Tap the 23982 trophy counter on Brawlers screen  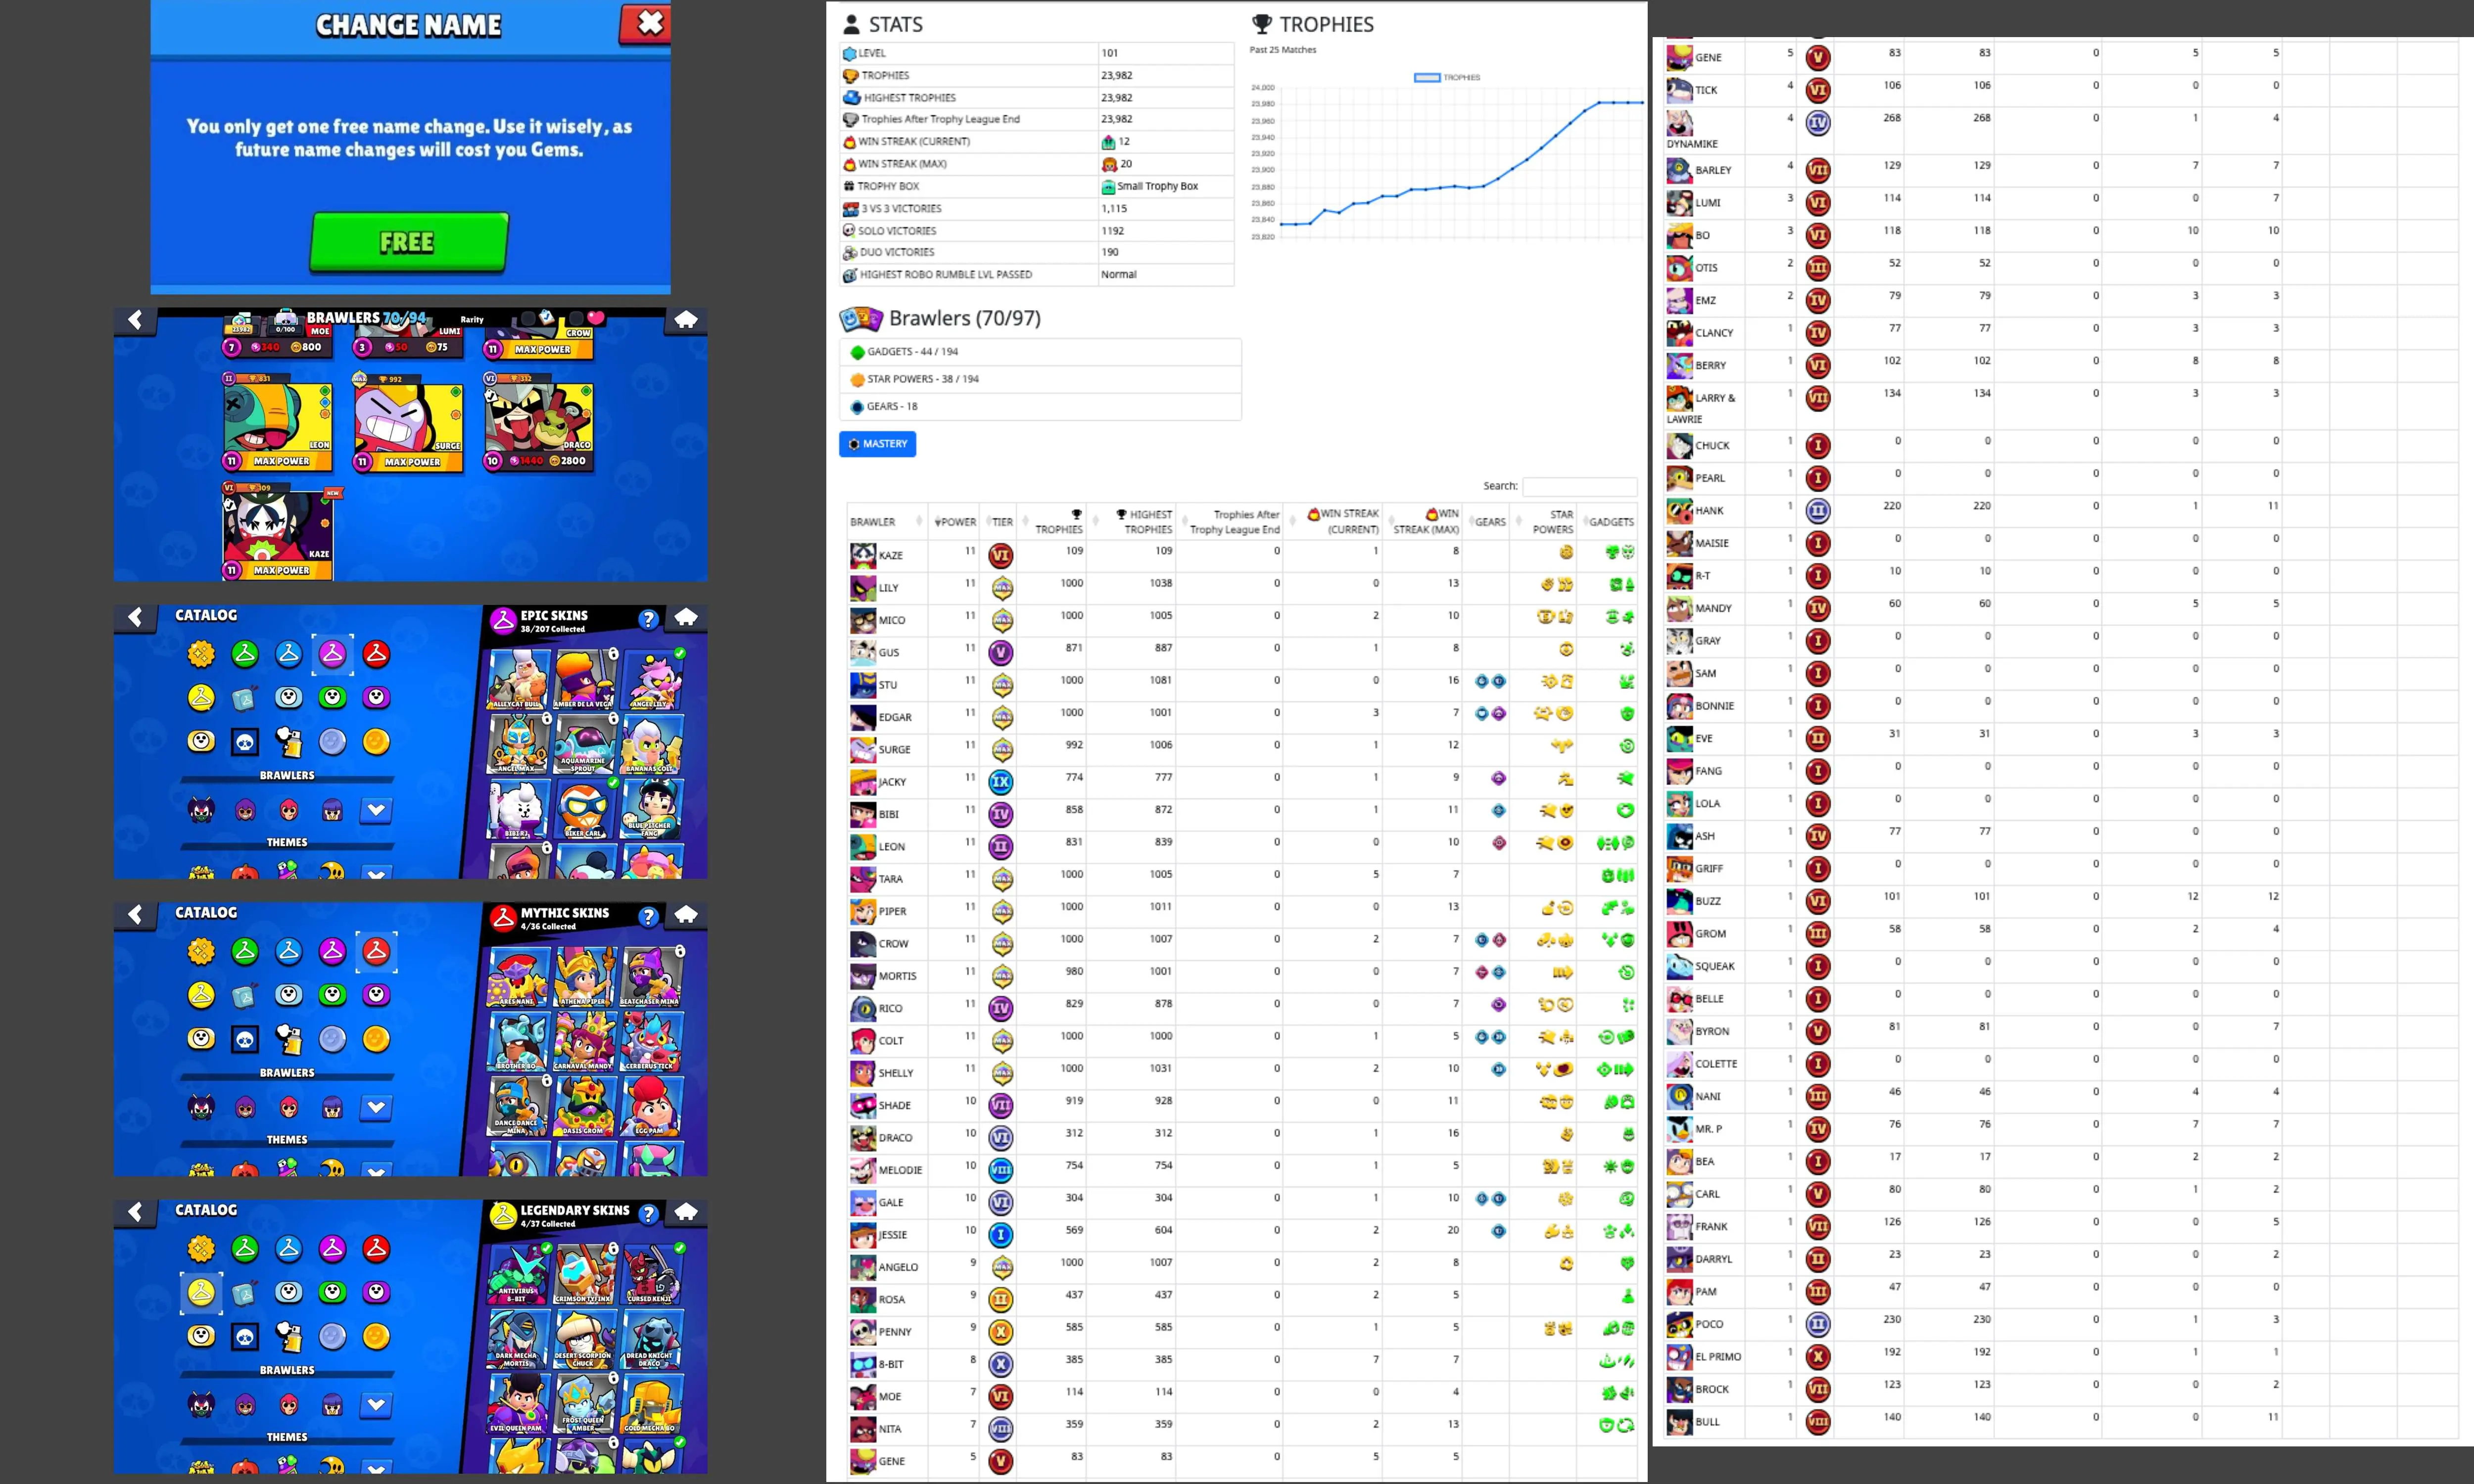pyautogui.click(x=241, y=325)
